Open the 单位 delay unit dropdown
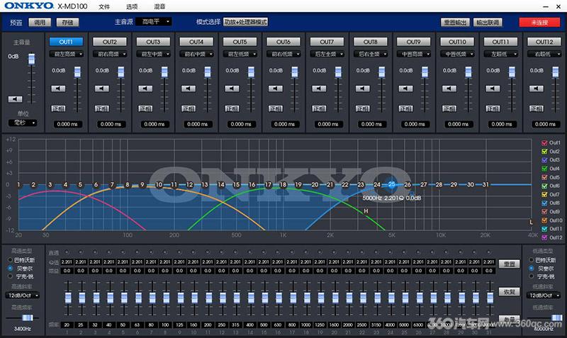Screen dimensions: 567x338 (x=23, y=123)
